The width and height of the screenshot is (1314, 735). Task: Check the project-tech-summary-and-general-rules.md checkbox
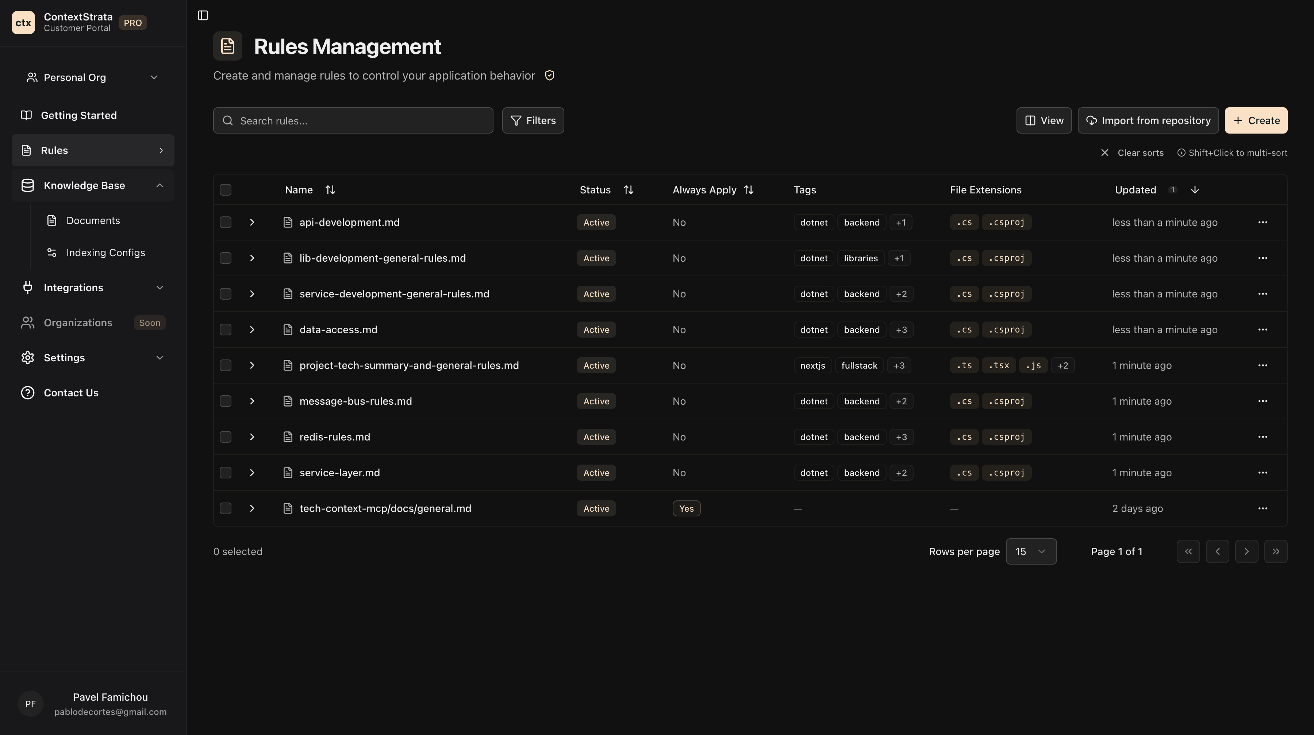click(226, 365)
